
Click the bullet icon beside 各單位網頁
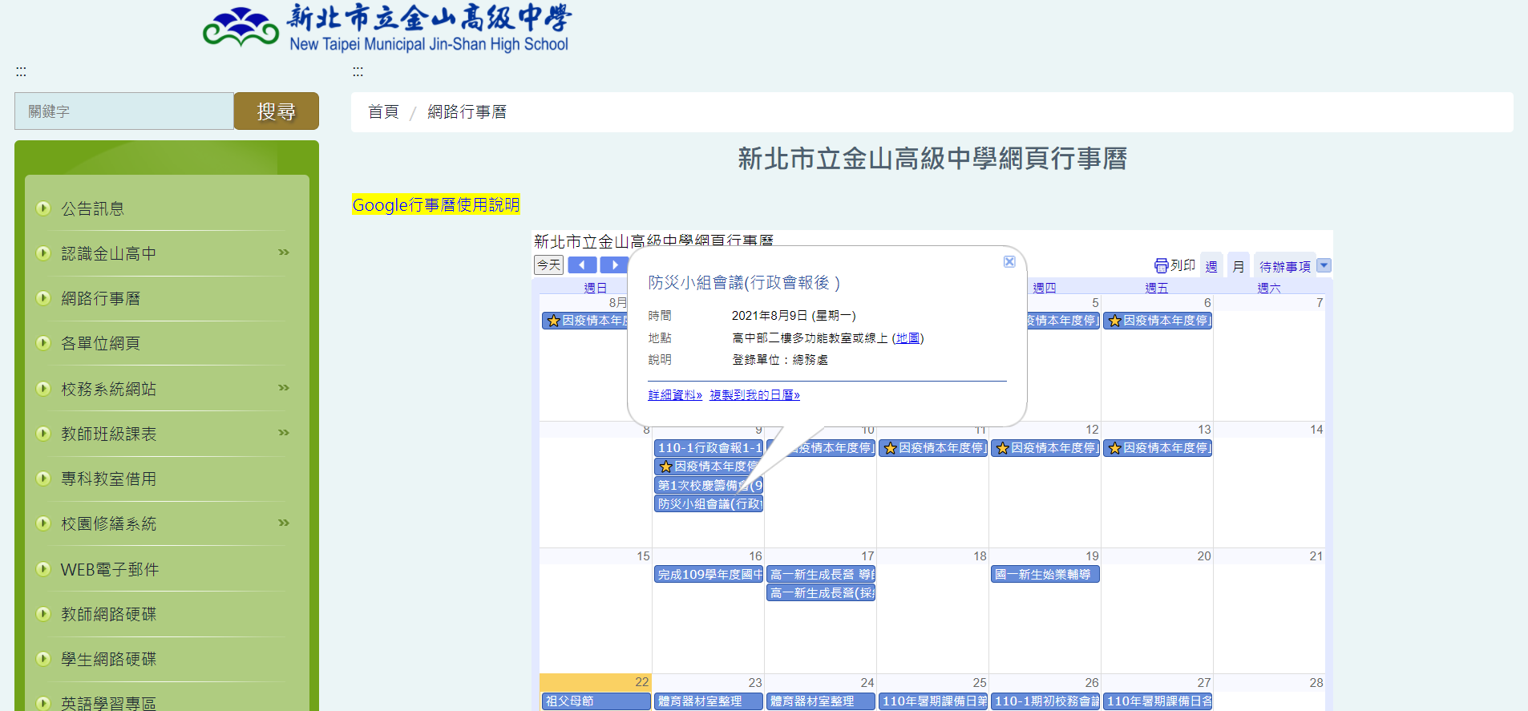click(x=43, y=343)
